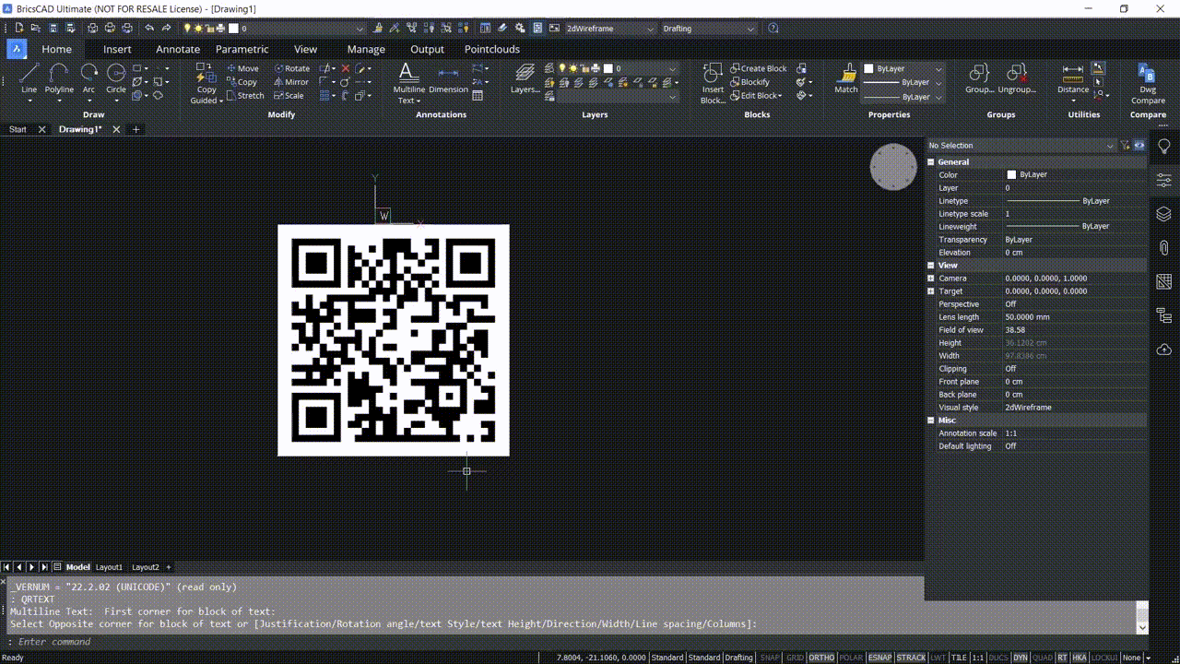Click the Create Block button
Viewport: 1180px width, 664px height.
click(x=758, y=68)
